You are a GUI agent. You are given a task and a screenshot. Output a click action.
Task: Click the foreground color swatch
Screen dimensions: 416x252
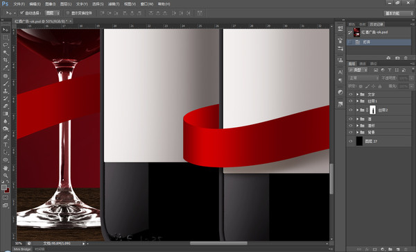[4, 187]
